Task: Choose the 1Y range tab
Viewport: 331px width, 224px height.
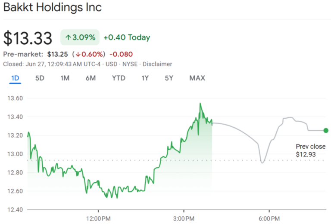Action: tap(145, 78)
